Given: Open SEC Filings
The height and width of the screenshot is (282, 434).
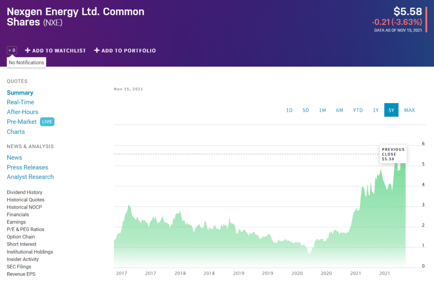Looking at the screenshot, I should point(19,267).
